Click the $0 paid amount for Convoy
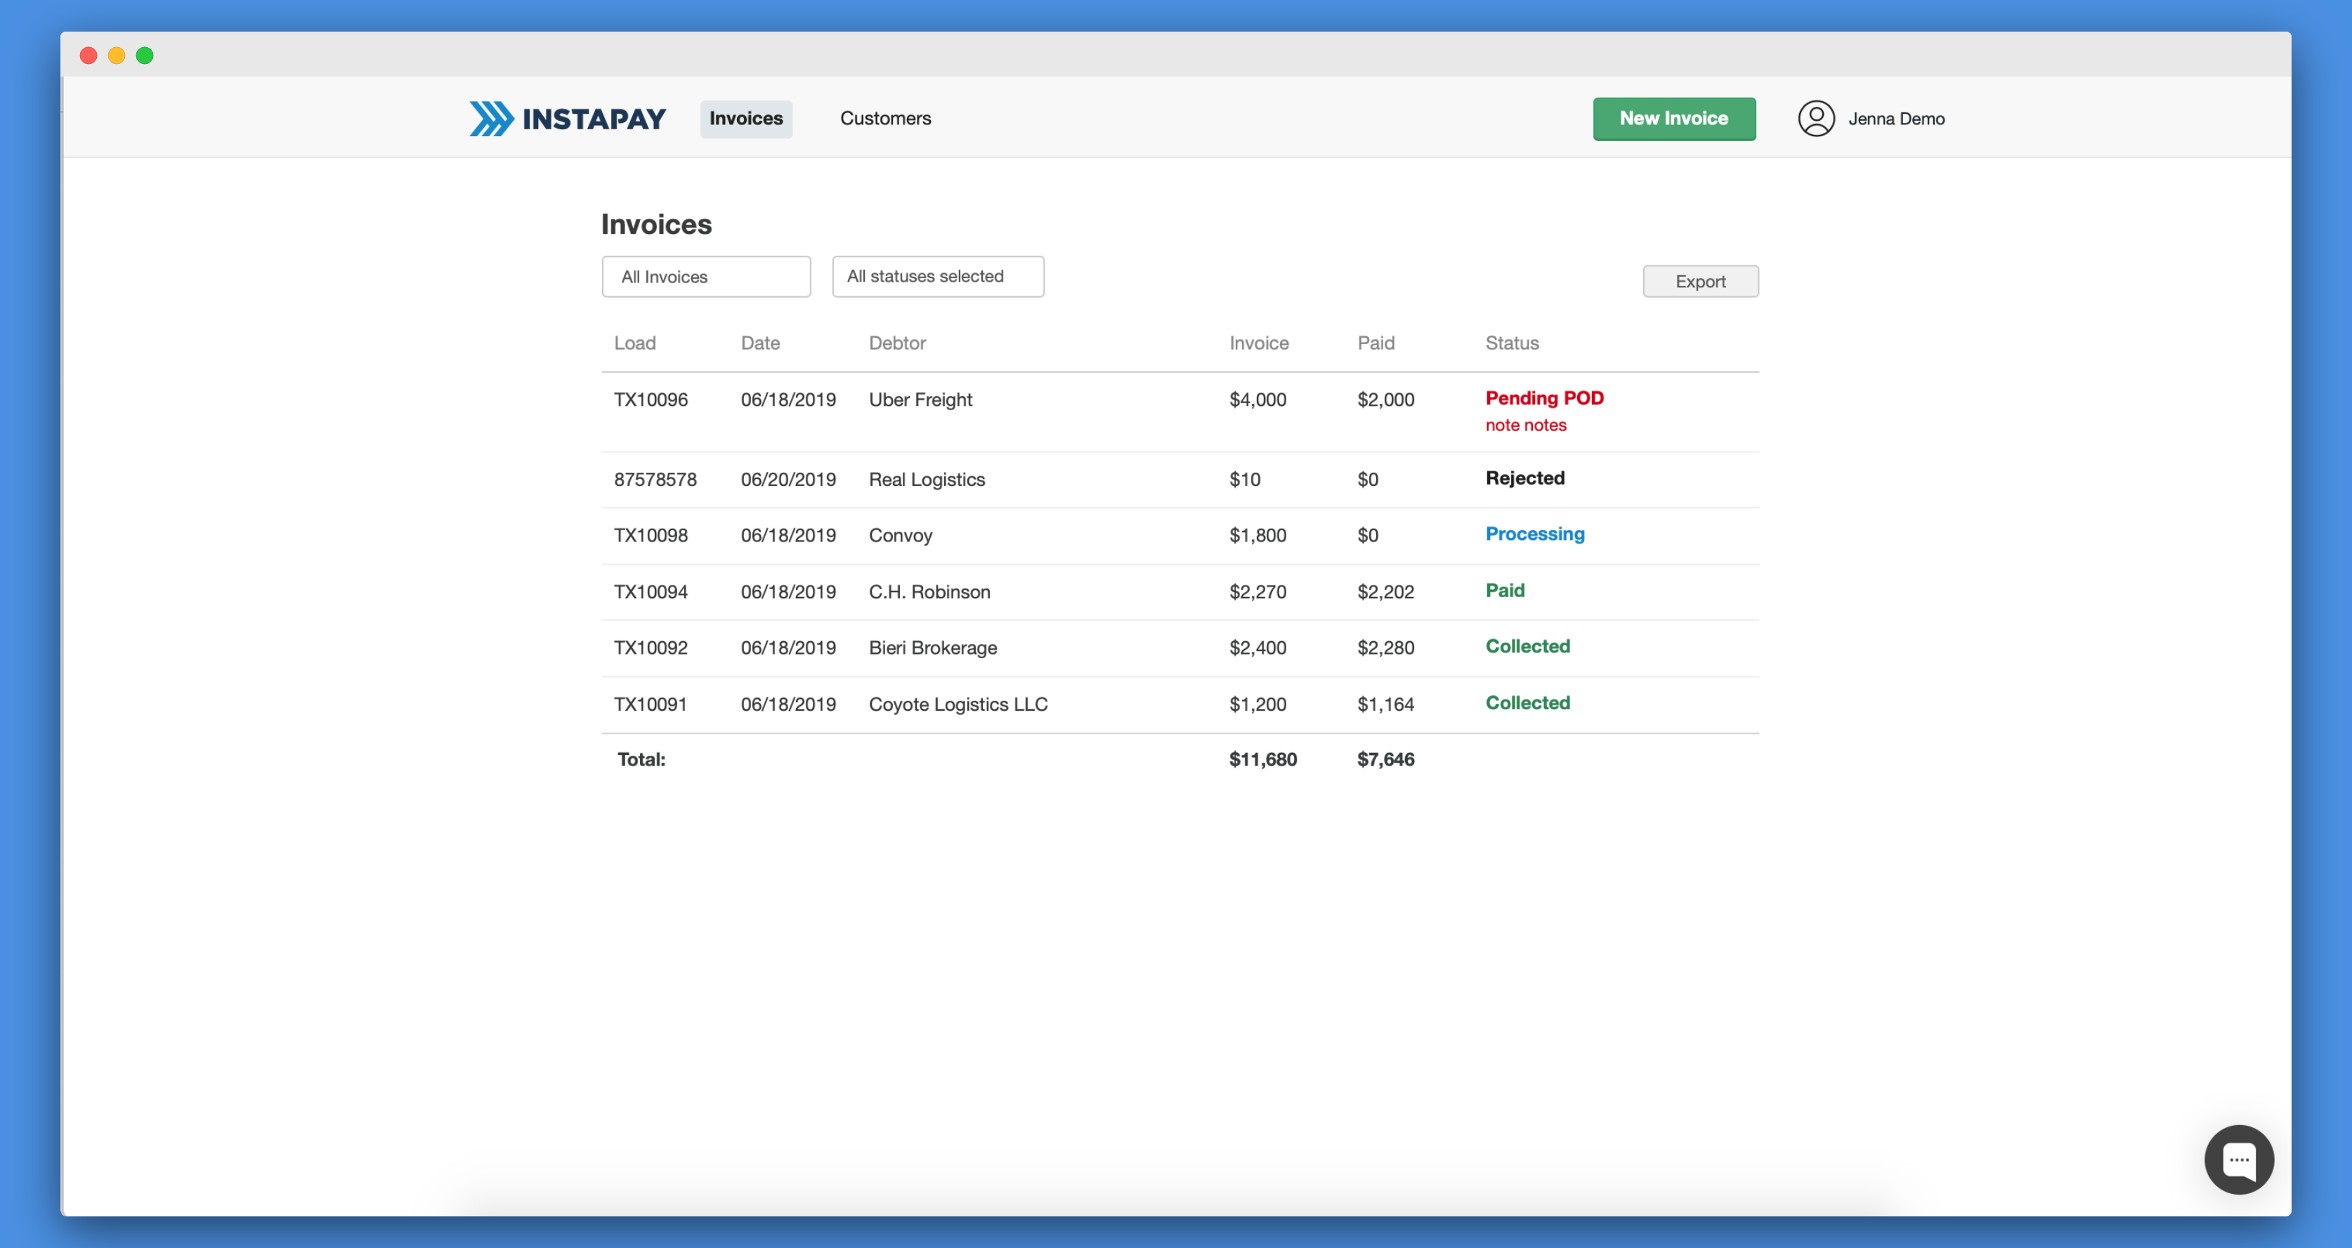Image resolution: width=2352 pixels, height=1248 pixels. click(x=1367, y=536)
